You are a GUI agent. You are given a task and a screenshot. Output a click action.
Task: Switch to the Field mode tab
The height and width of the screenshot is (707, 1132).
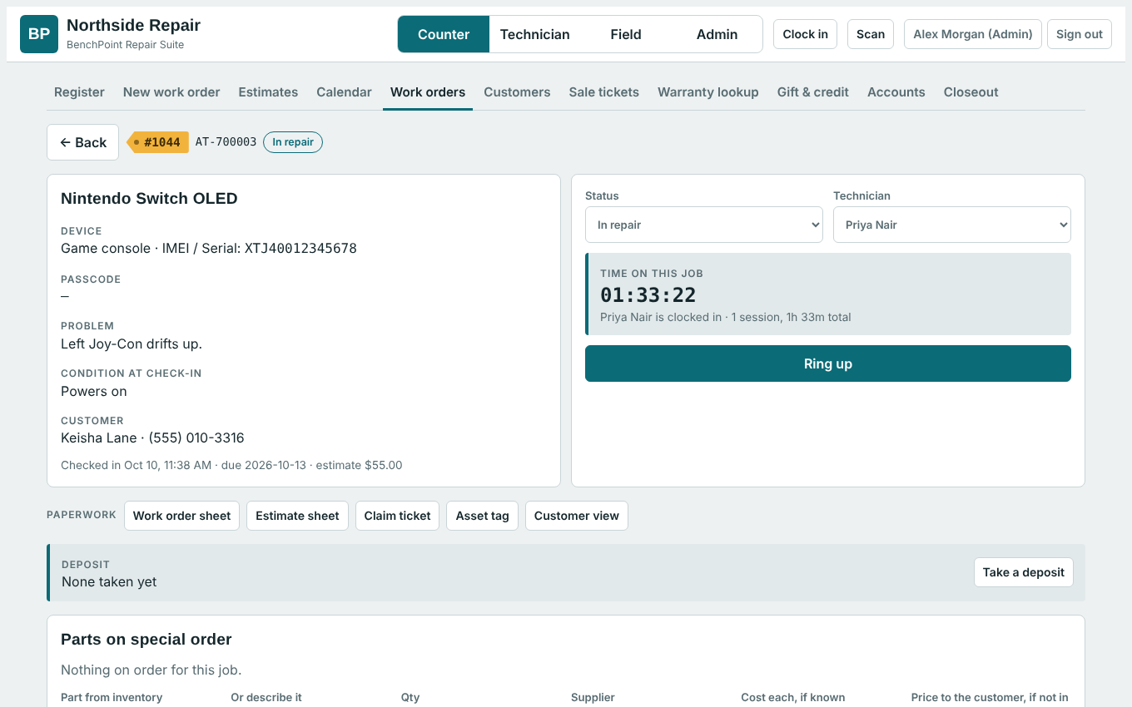(626, 34)
